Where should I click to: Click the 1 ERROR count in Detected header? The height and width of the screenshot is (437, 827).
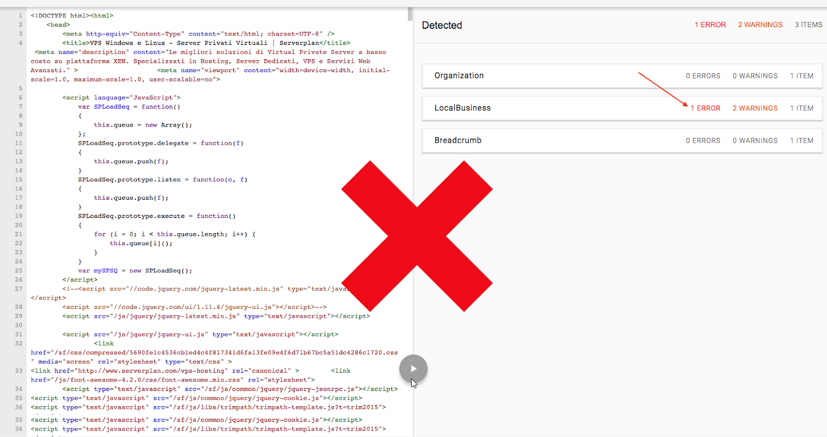click(x=710, y=25)
